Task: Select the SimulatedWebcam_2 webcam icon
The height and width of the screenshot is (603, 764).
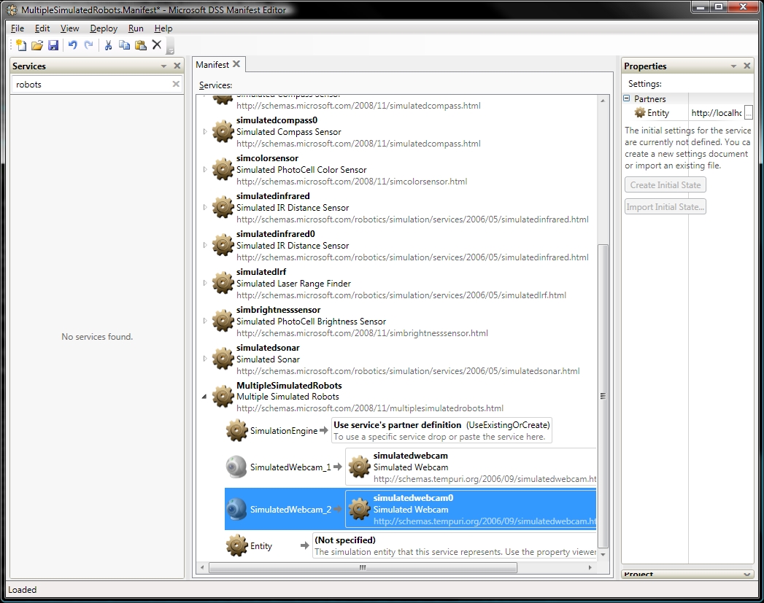Action: coord(237,510)
